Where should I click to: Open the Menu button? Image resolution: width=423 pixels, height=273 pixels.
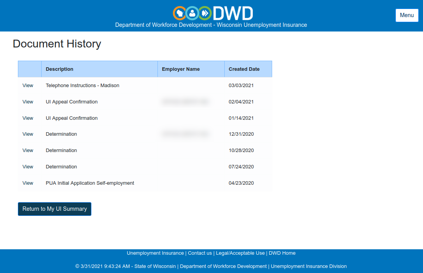coord(407,16)
